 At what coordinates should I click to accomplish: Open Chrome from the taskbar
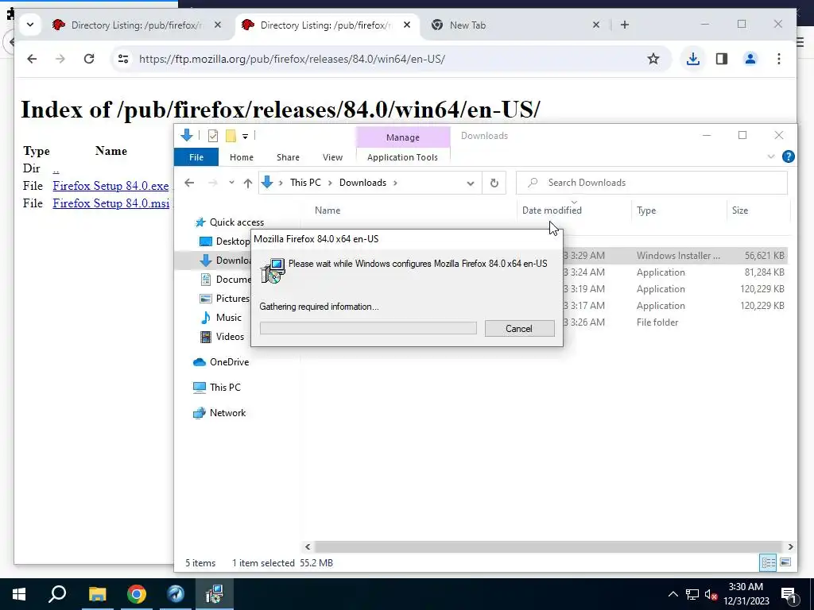[x=137, y=594]
